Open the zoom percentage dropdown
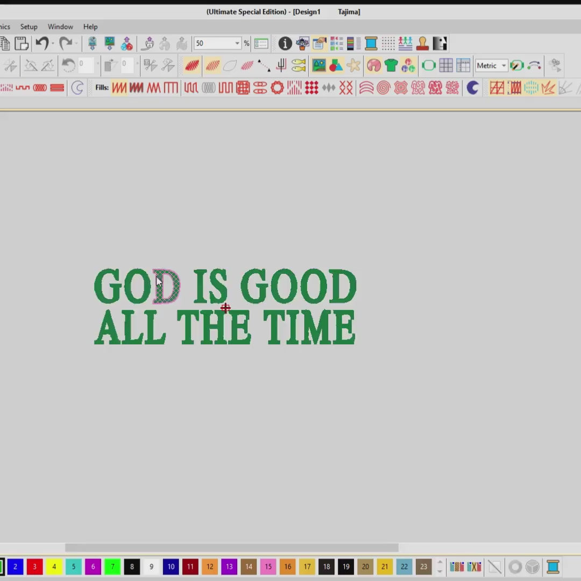This screenshot has height=581, width=581. [237, 44]
